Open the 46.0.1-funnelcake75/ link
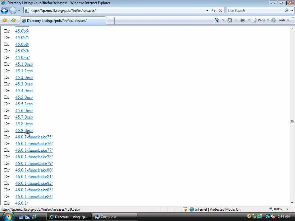 click(34, 137)
